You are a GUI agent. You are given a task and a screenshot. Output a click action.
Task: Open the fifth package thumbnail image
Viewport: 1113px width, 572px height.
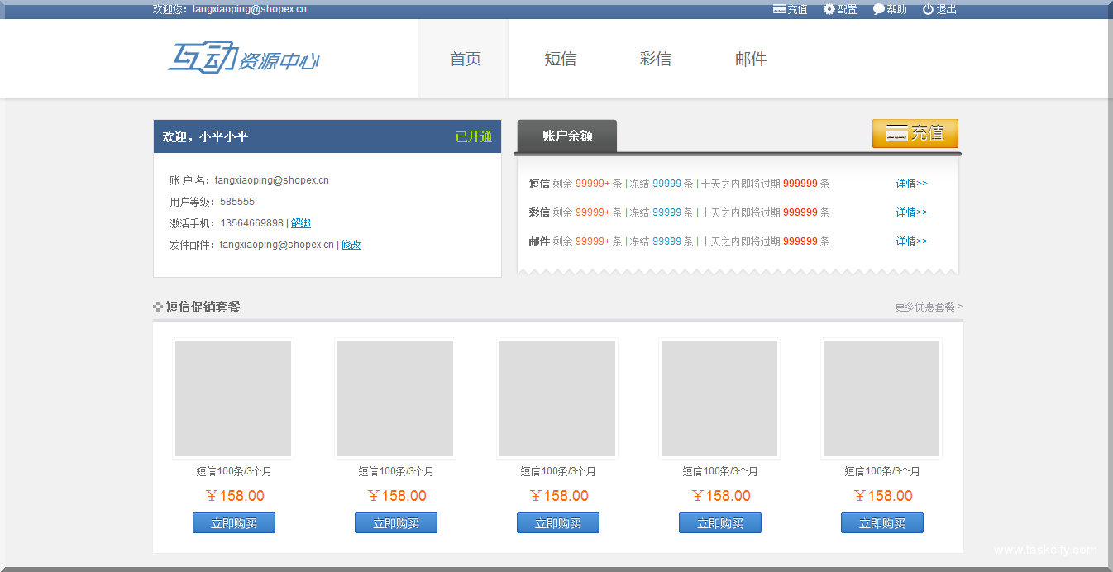(881, 398)
